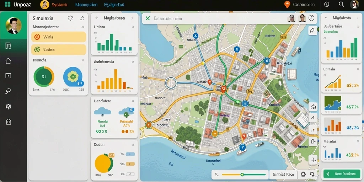Switch to the Maanpuiien tab
This screenshot has height=182, width=364.
pyautogui.click(x=86, y=5)
